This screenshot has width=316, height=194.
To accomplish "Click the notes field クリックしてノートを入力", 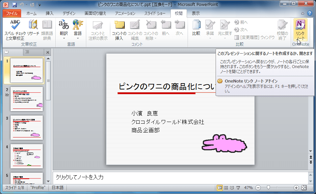I will click(181, 177).
